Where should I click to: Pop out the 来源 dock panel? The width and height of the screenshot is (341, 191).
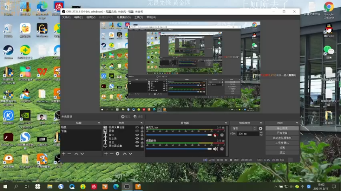tap(142, 123)
